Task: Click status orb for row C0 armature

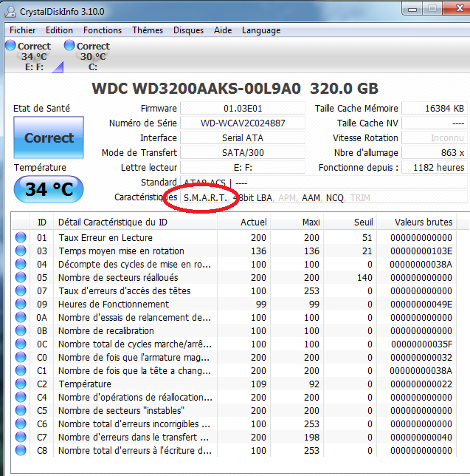Action: [x=21, y=357]
